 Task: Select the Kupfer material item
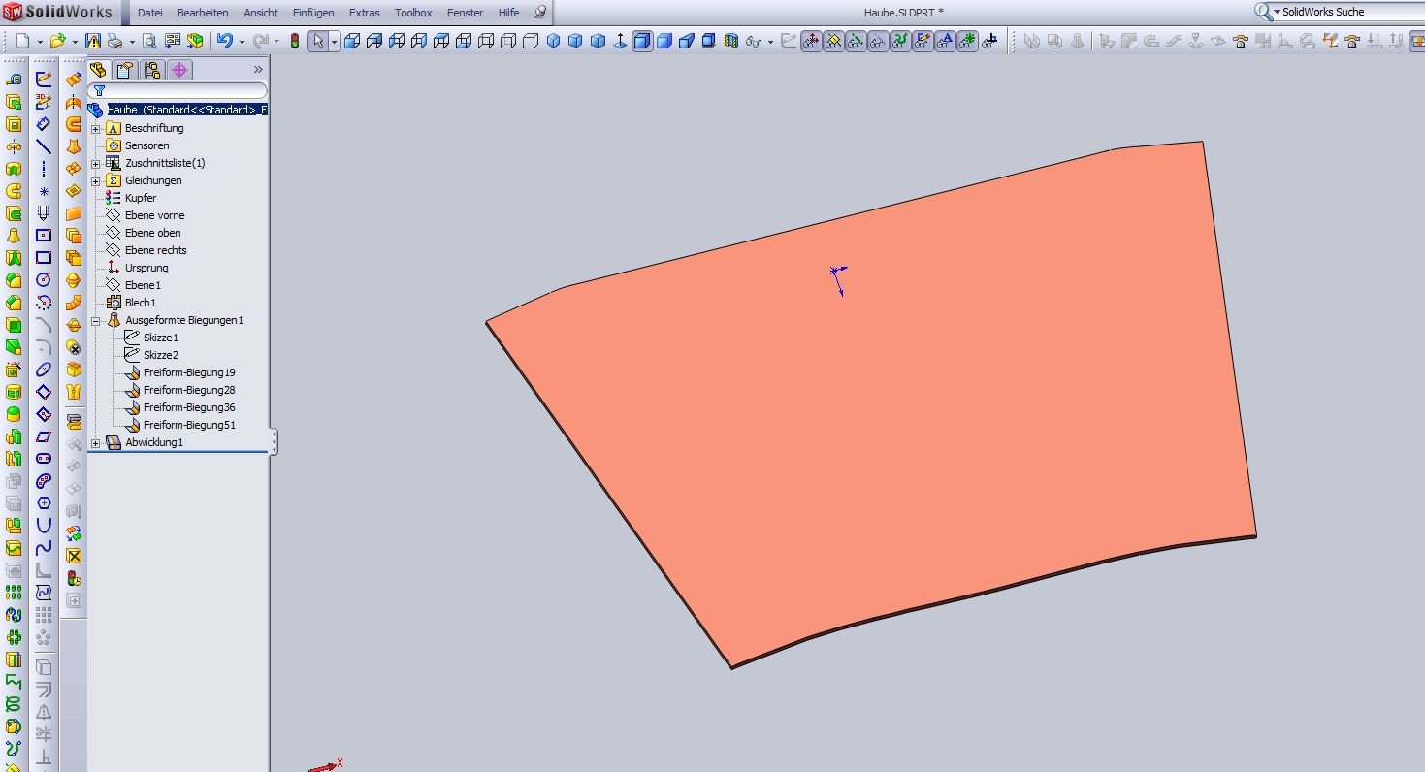(x=141, y=198)
